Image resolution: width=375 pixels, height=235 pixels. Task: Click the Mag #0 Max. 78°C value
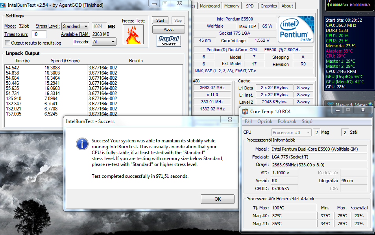click(x=342, y=216)
